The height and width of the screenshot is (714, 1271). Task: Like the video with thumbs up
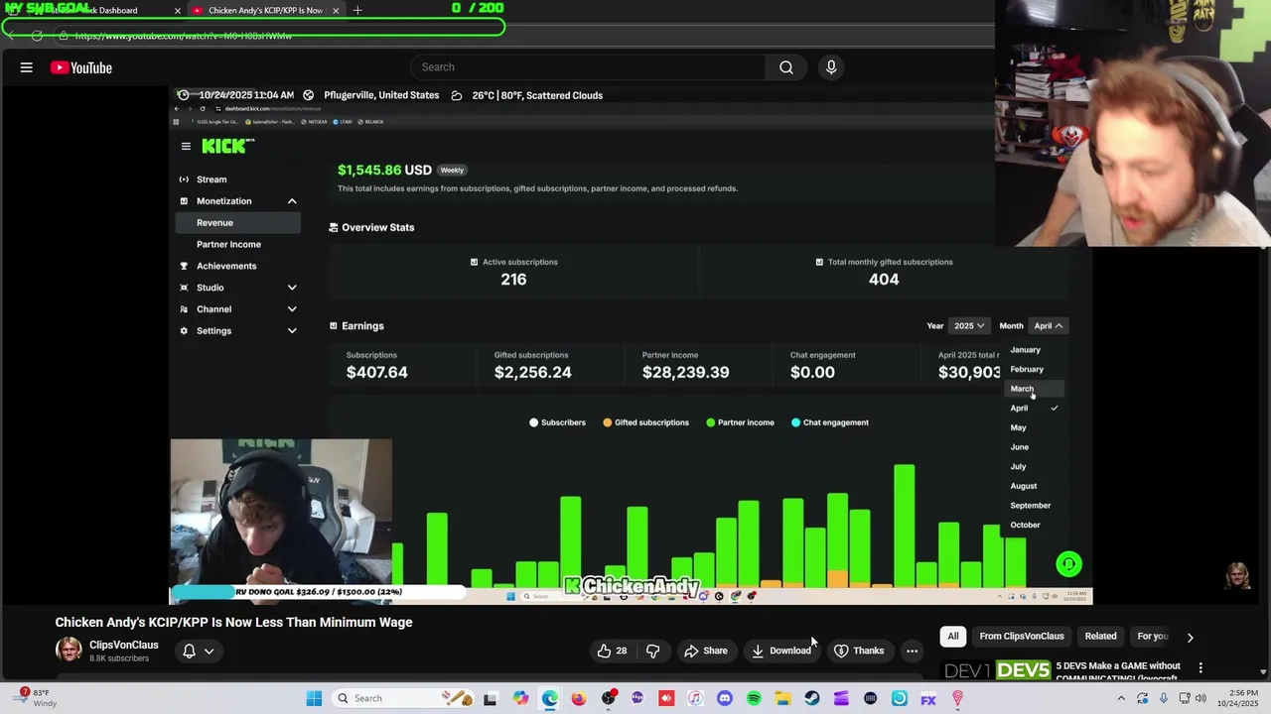612,651
